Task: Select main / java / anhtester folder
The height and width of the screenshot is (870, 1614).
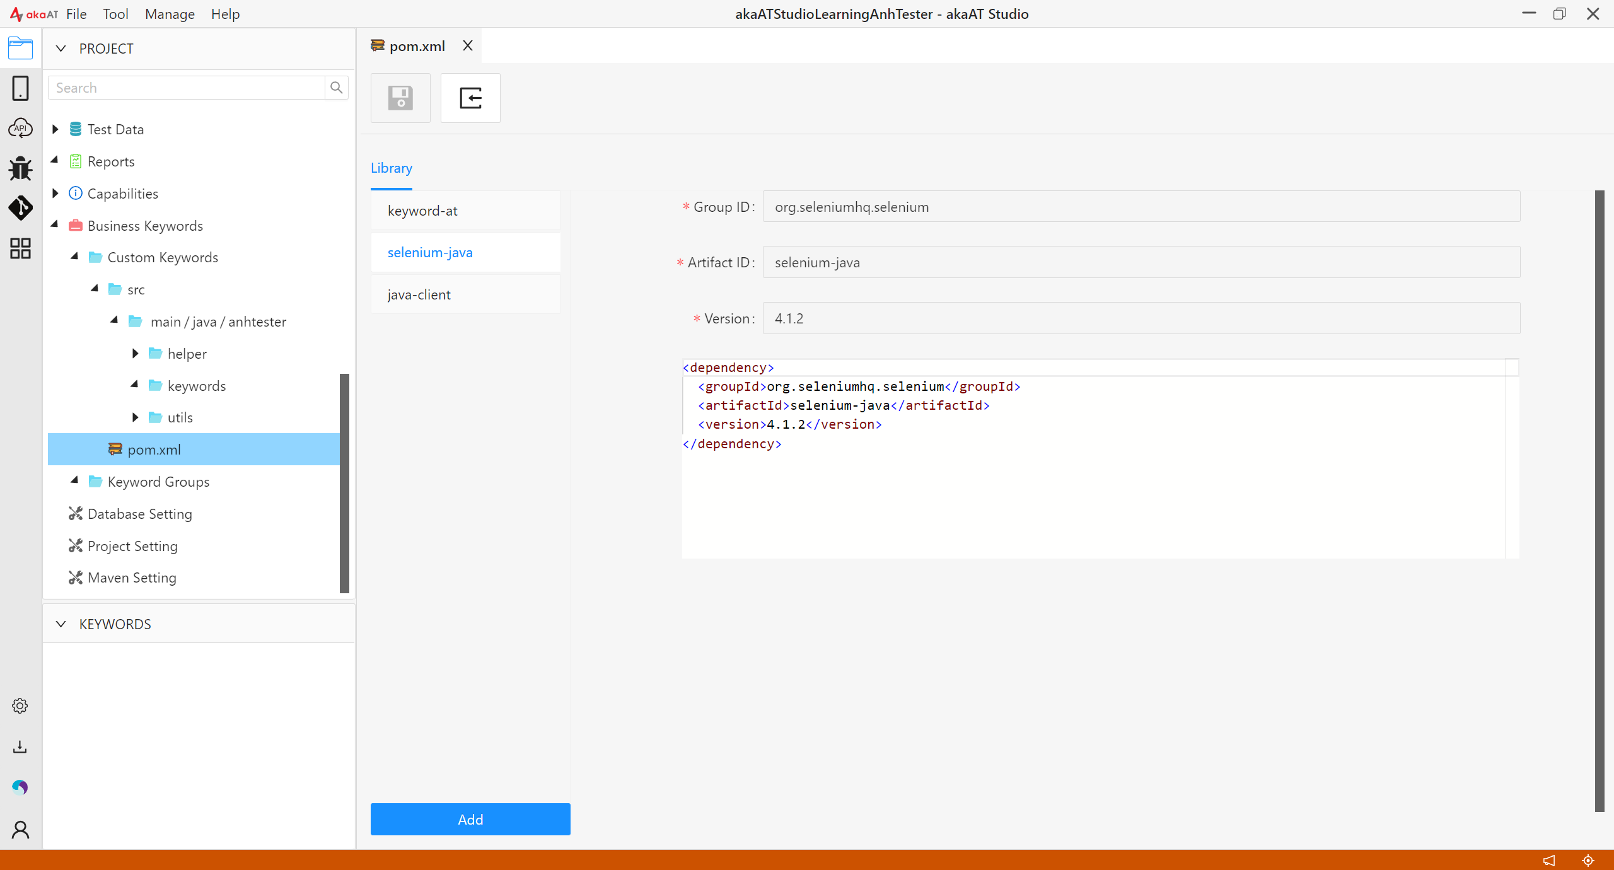Action: click(218, 322)
